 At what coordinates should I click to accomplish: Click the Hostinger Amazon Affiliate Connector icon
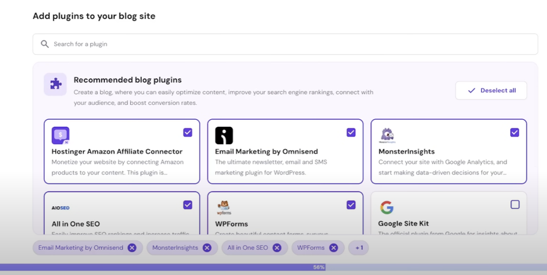(60, 135)
